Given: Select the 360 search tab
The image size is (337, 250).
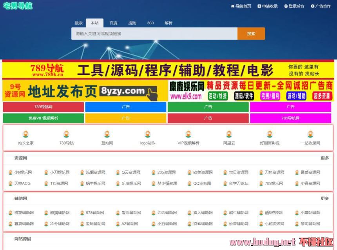Looking at the screenshot, I should [150, 23].
